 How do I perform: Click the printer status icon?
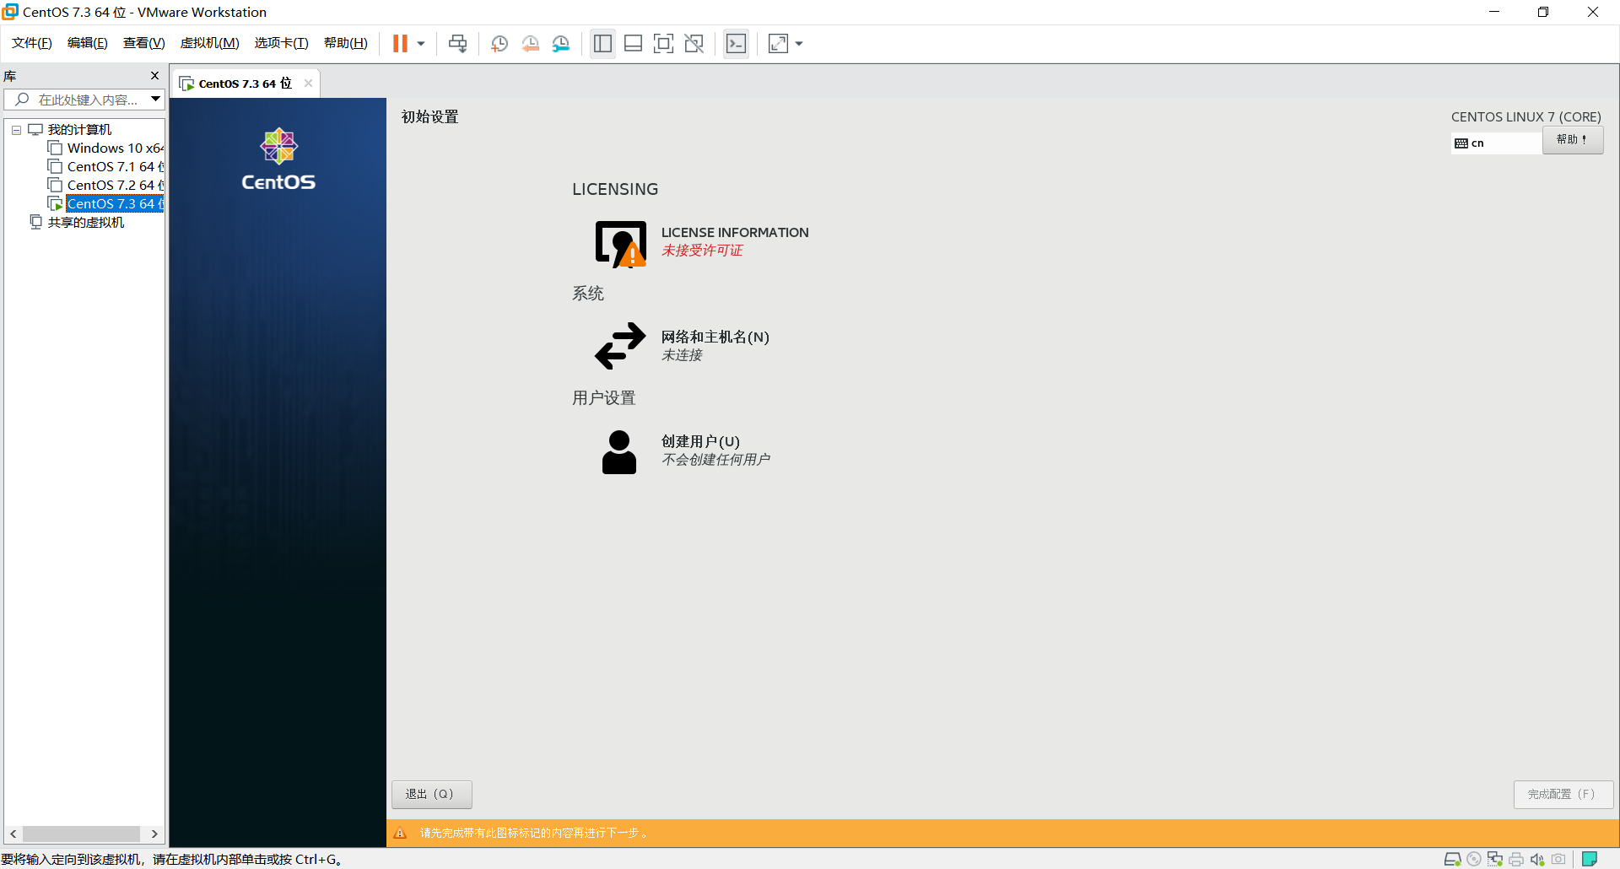click(1515, 859)
